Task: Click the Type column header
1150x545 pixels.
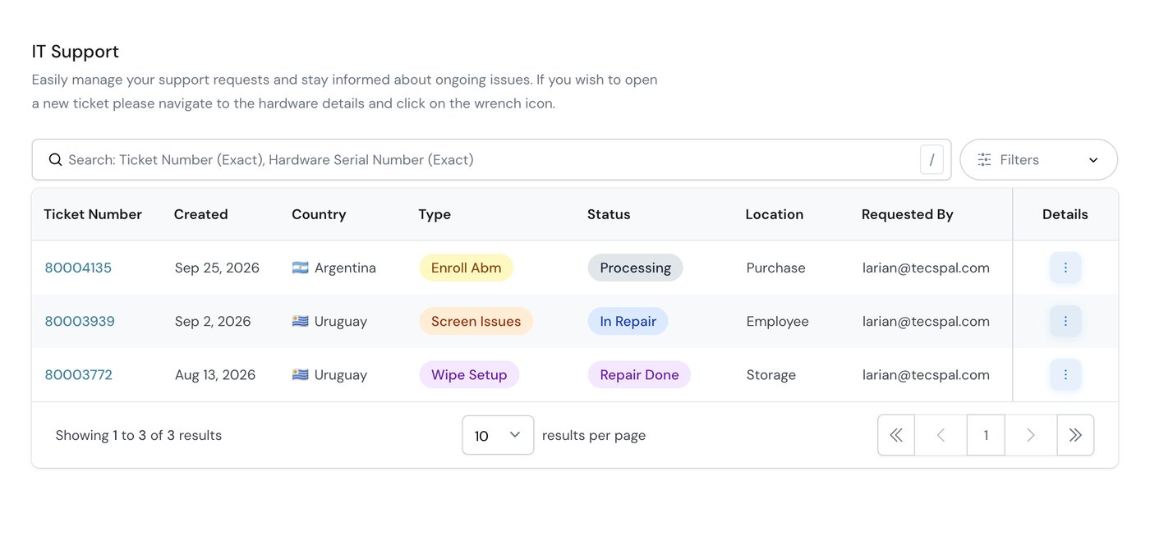Action: [x=435, y=214]
